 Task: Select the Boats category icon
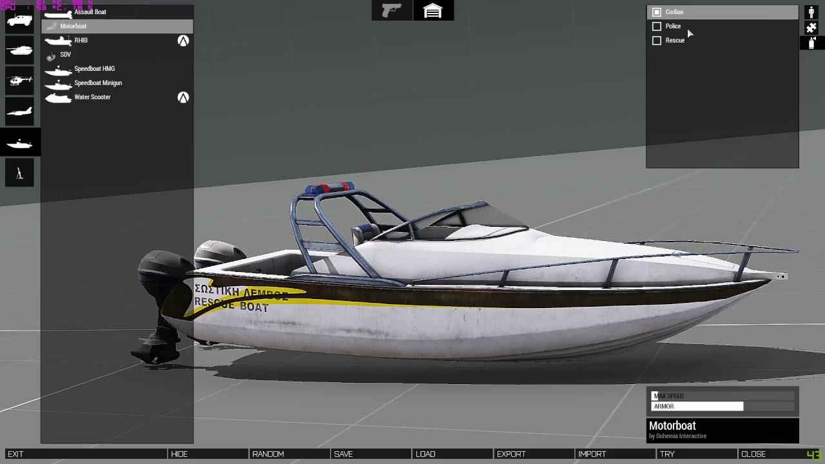(19, 142)
